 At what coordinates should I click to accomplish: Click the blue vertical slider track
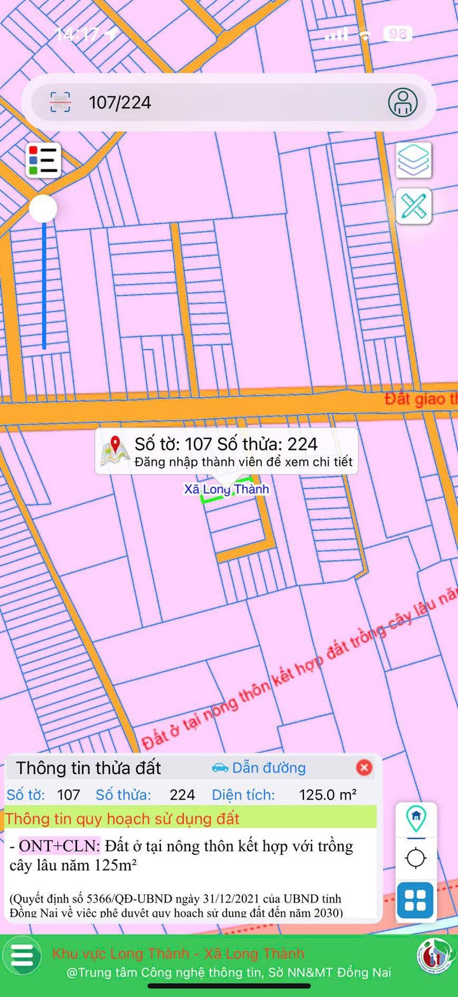pos(44,287)
